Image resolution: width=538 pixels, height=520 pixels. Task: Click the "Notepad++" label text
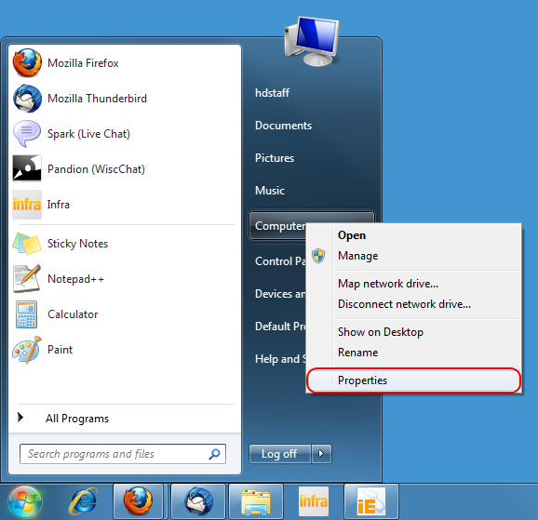pos(75,279)
